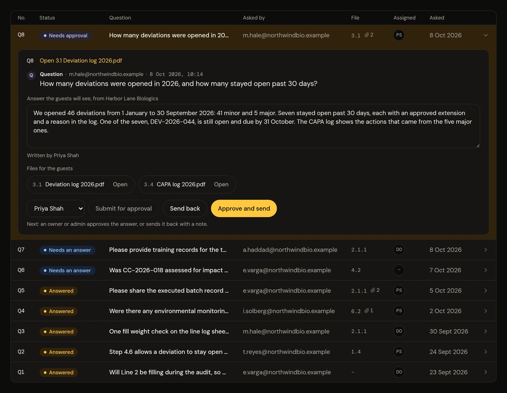Click the PS assignee avatar in Q8 row

399,35
